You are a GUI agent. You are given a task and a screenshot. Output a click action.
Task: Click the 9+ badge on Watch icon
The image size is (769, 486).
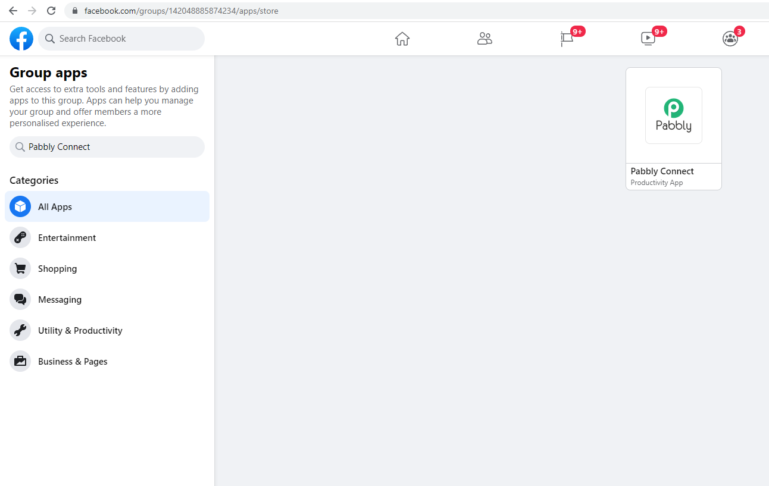tap(659, 32)
